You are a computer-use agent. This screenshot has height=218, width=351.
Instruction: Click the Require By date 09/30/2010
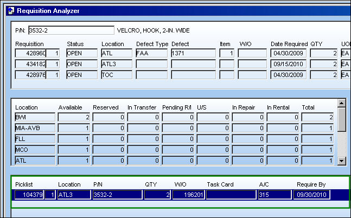[x=311, y=195]
